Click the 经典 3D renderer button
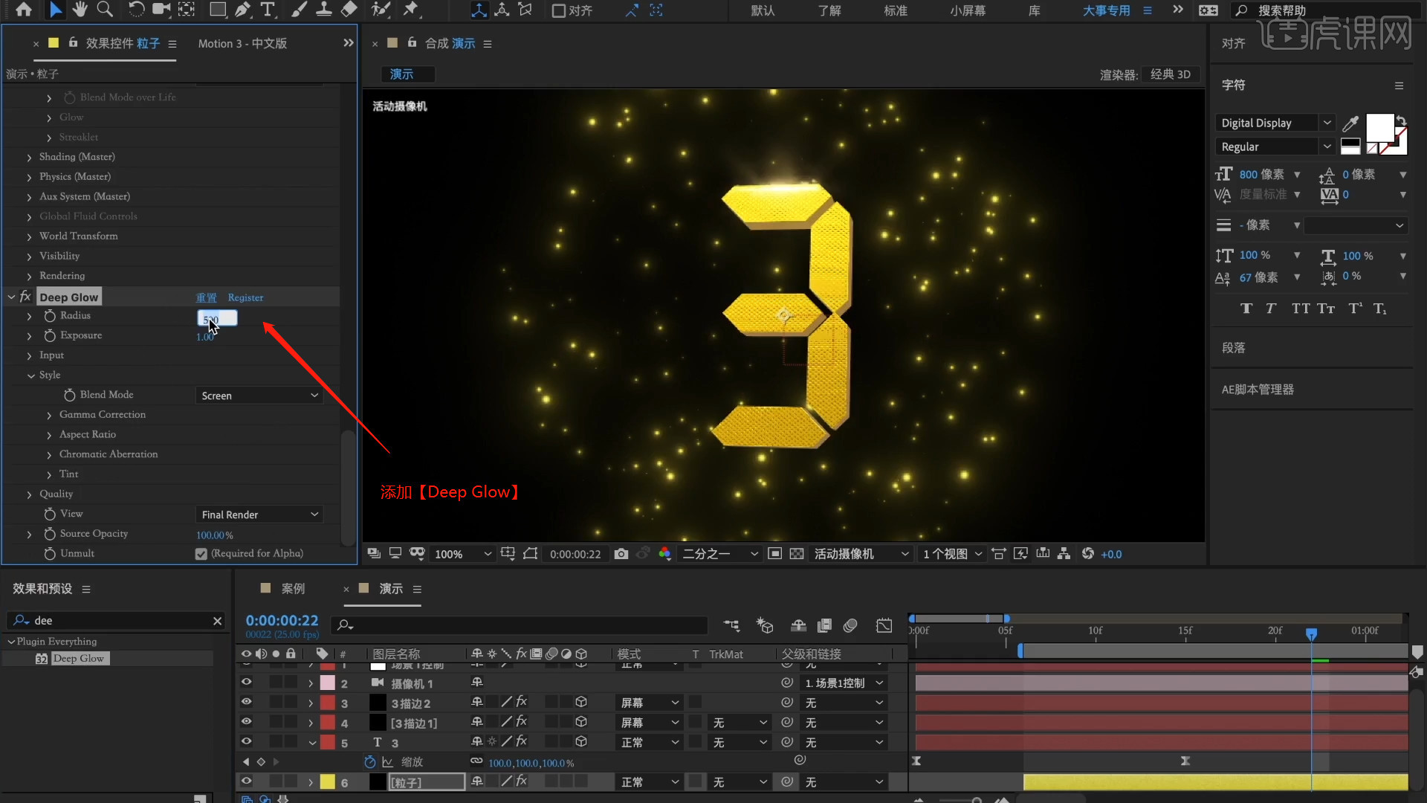 [1170, 74]
